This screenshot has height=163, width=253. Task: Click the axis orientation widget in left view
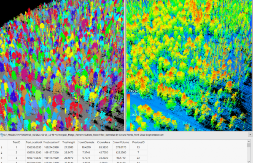pyautogui.click(x=118, y=12)
